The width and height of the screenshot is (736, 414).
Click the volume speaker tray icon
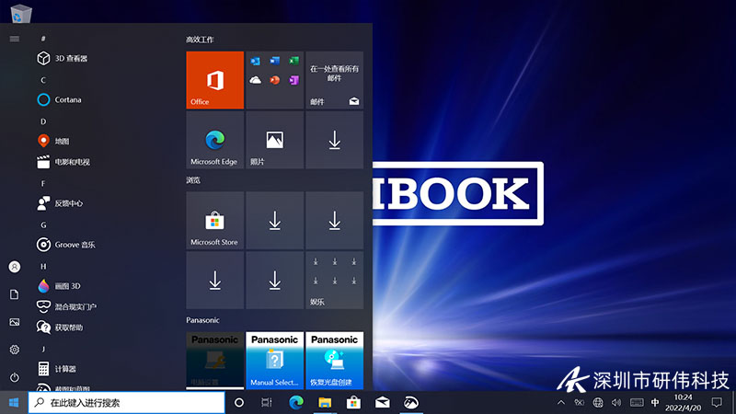[616, 403]
